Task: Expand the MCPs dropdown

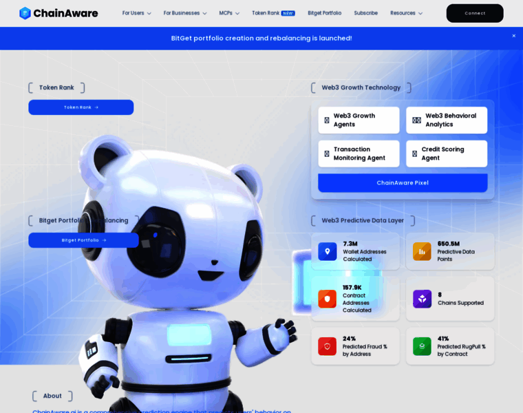Action: [229, 13]
